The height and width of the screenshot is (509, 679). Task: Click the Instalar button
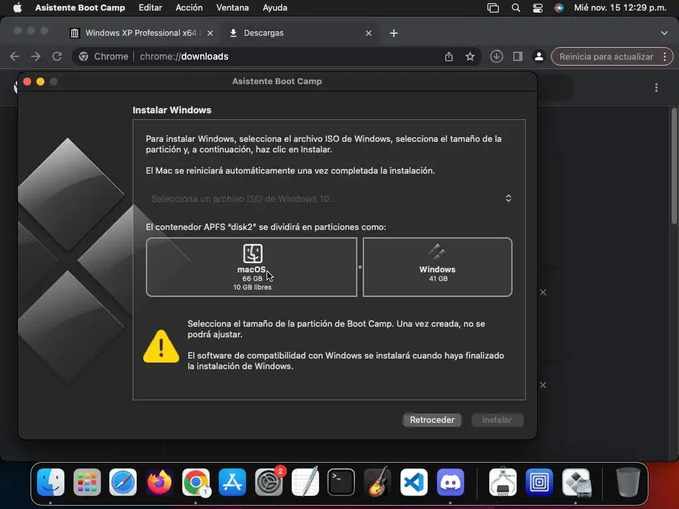(497, 420)
